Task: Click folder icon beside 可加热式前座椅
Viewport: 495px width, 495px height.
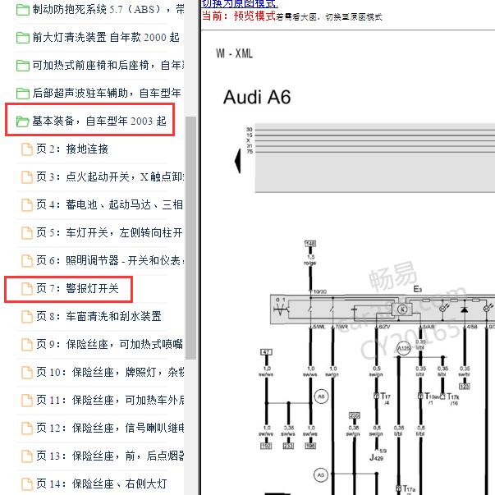Action: click(23, 66)
